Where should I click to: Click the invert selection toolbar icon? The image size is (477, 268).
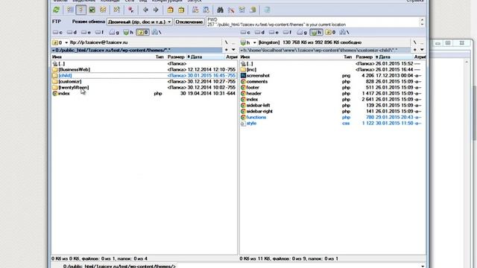(117, 10)
